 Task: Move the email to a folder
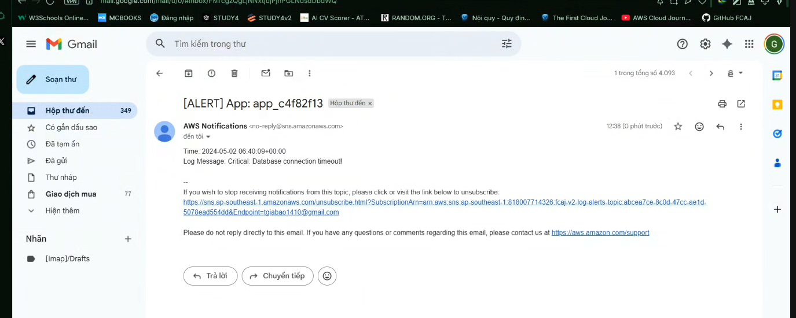click(288, 73)
